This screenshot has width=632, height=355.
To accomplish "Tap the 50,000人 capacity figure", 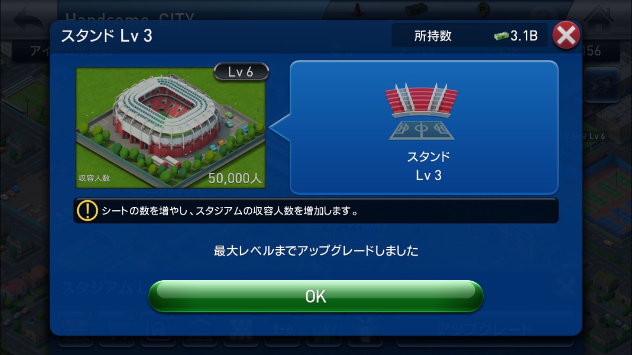I will pyautogui.click(x=235, y=178).
